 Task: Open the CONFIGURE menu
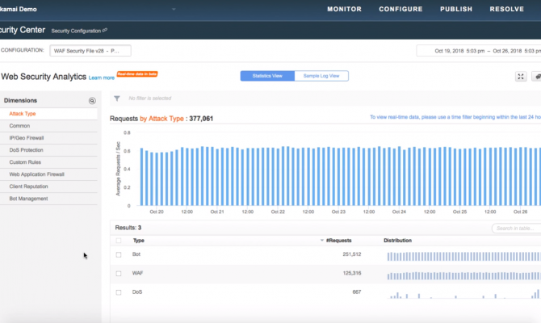pos(401,10)
